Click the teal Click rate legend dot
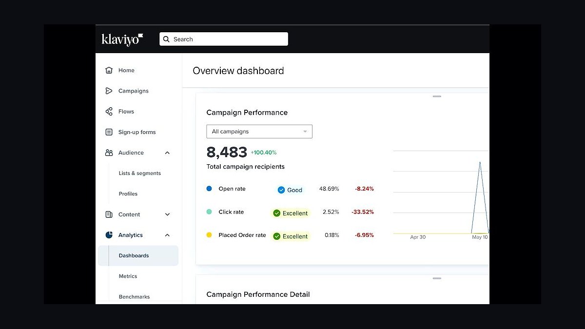Image resolution: width=585 pixels, height=329 pixels. (x=209, y=212)
